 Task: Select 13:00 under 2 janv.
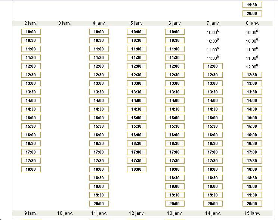(x=31, y=84)
